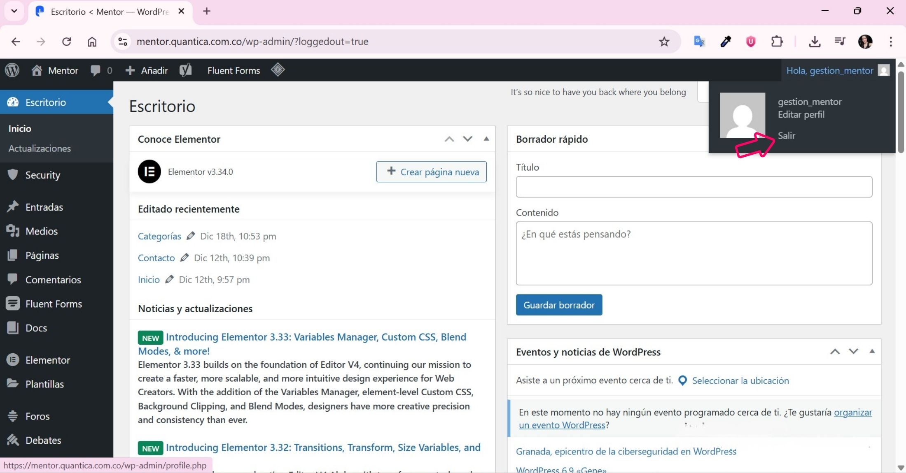Click the diamond icon beside Fluent Forms
Viewport: 906px width, 473px height.
coord(278,70)
